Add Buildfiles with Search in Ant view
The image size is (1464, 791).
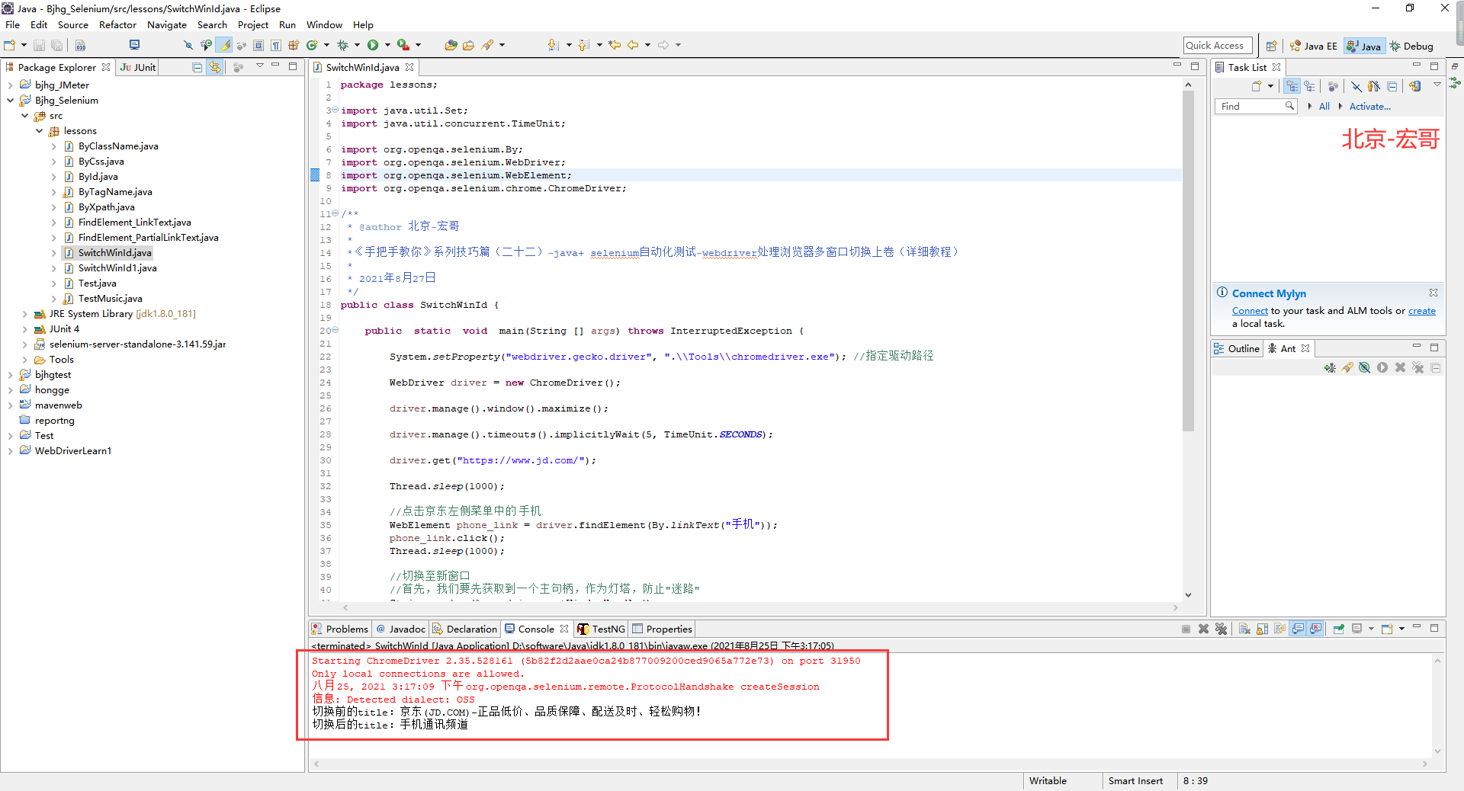1347,368
